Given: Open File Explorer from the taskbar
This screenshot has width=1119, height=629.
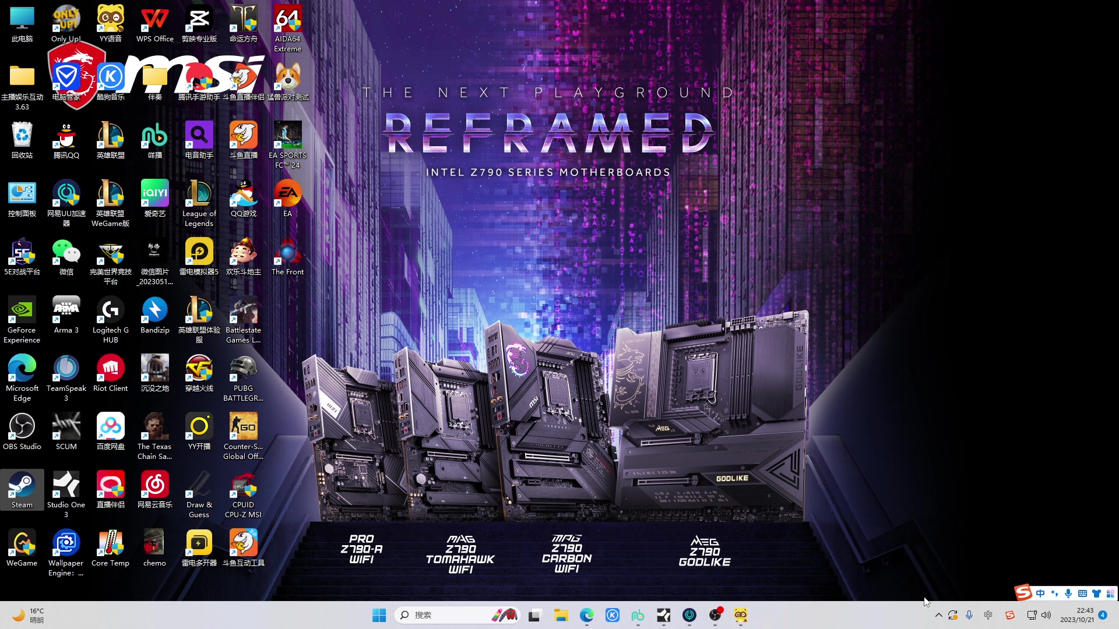Looking at the screenshot, I should 561,615.
